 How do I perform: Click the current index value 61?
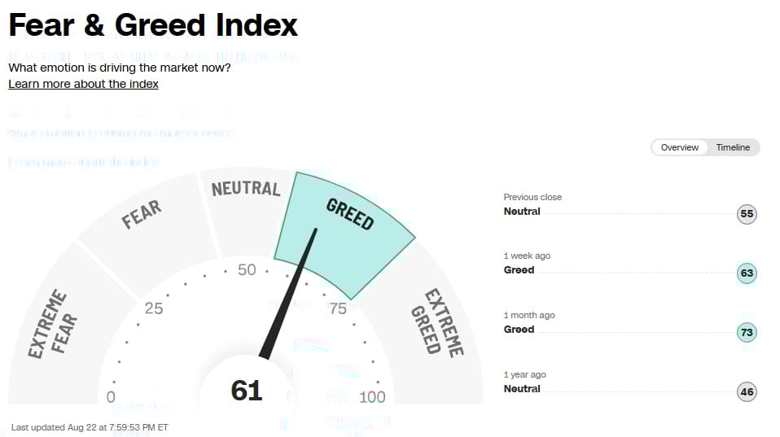(x=246, y=391)
